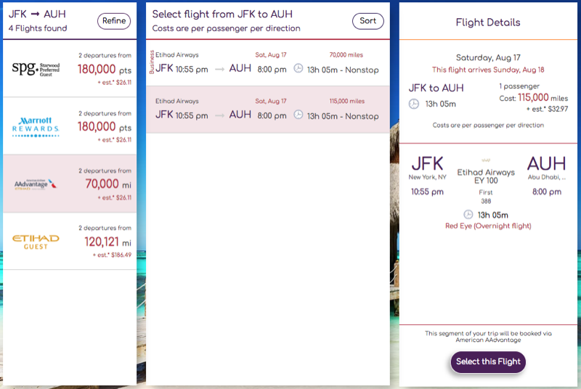Image resolution: width=581 pixels, height=389 pixels.
Task: Click the Marriott Rewards logo
Action: (36, 127)
